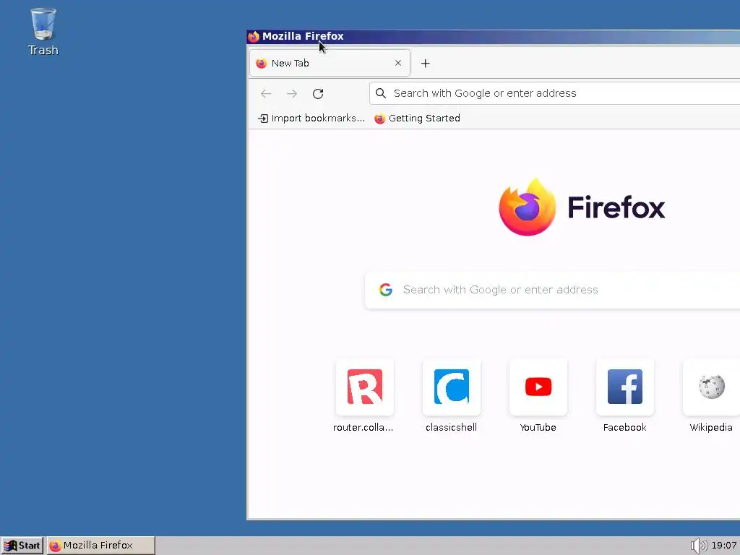Focus the center Search with Google field
This screenshot has width=740, height=555.
[x=553, y=290]
